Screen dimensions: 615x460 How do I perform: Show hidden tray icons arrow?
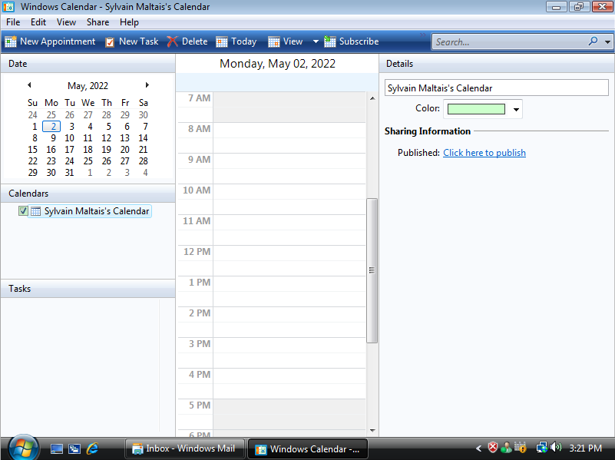pos(478,448)
